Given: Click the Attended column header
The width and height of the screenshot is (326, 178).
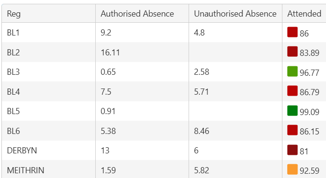Looking at the screenshot, I should pyautogui.click(x=304, y=14).
